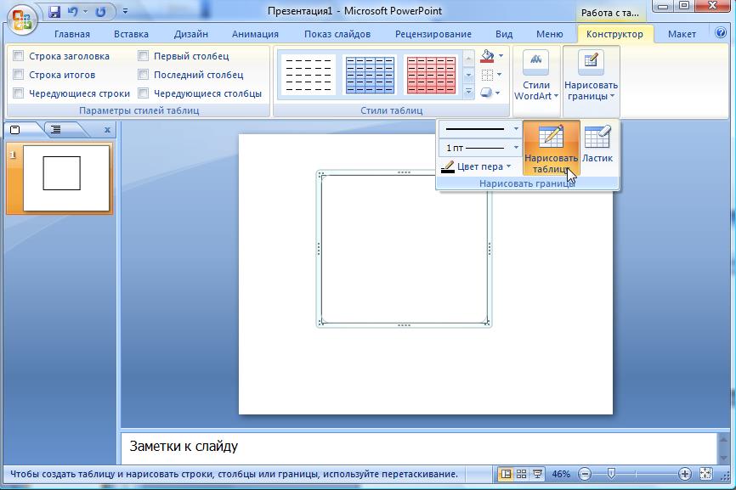Click the 46% zoom level button
Screen dimensions: 736x490
(561, 474)
